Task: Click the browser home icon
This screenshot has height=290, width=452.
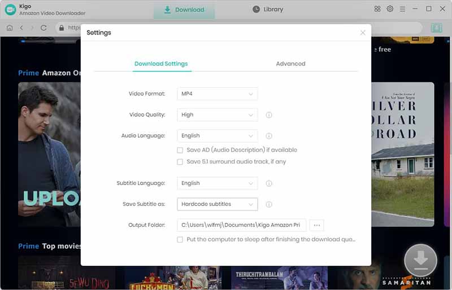Action: (10, 28)
